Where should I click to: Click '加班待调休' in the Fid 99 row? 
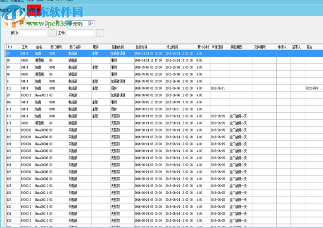[118, 95]
